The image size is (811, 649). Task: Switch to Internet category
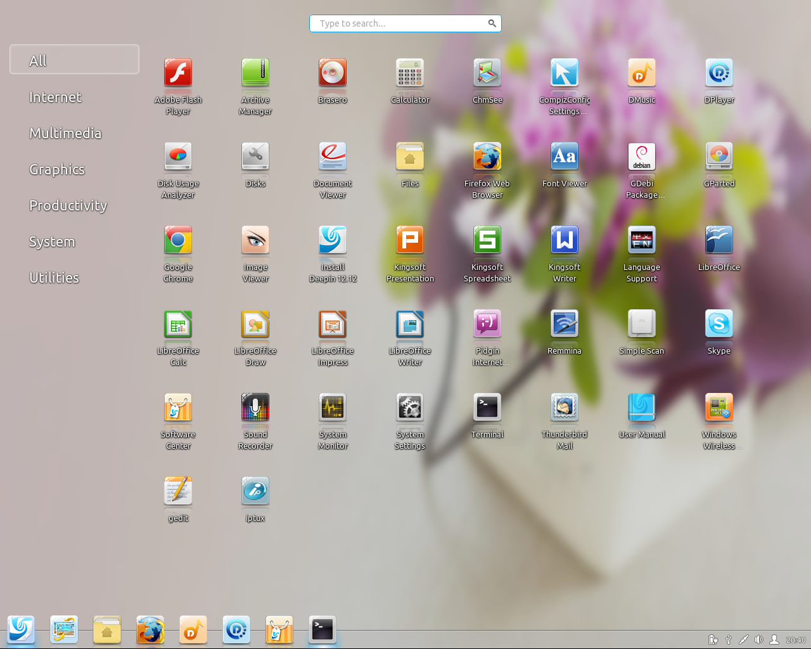click(55, 97)
